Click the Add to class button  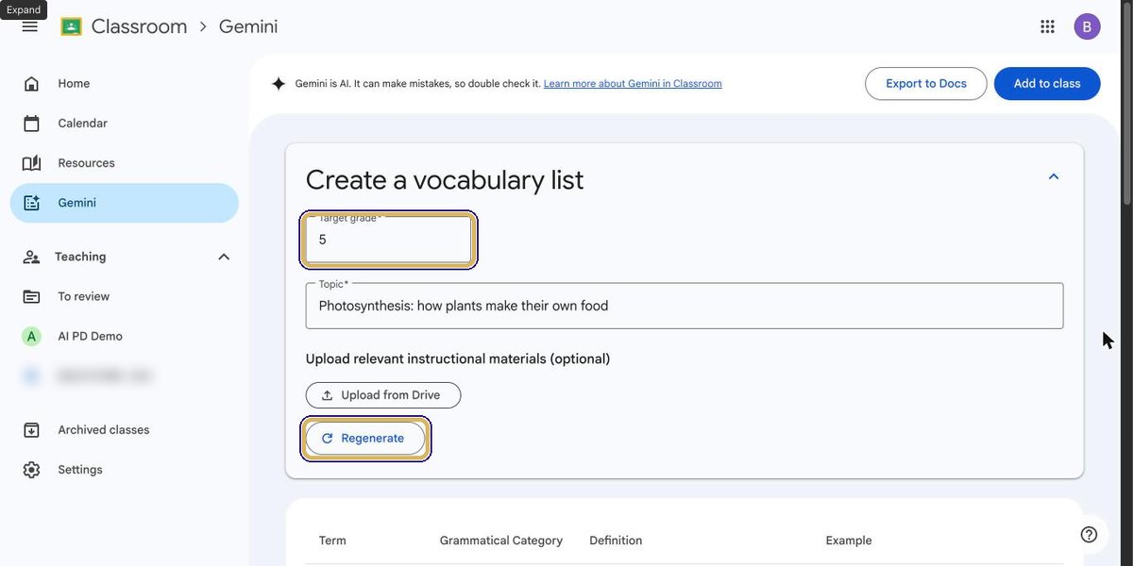coord(1047,84)
